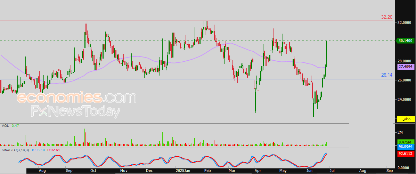Click the Oct date axis label

[93, 171]
